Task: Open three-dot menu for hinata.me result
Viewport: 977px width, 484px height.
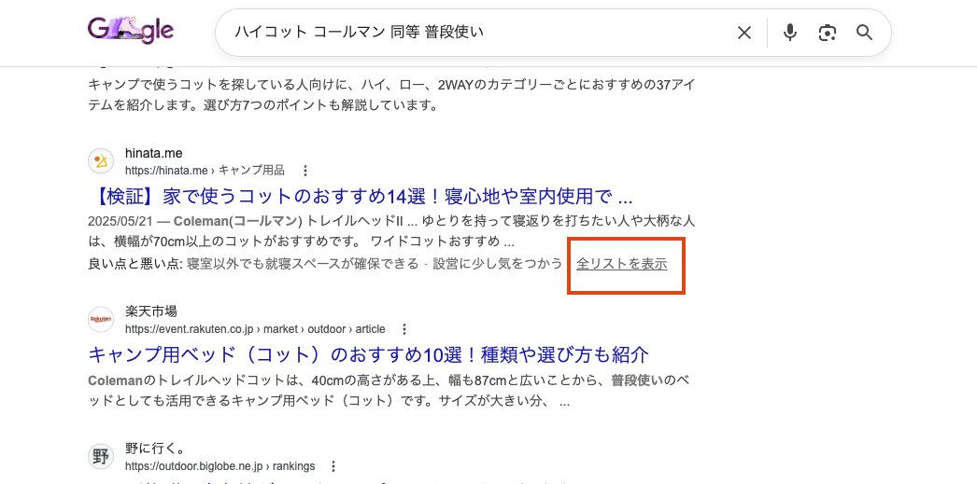Action: [305, 171]
